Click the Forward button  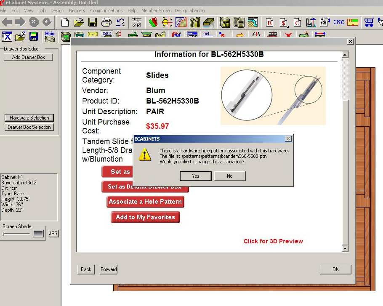coord(109,269)
